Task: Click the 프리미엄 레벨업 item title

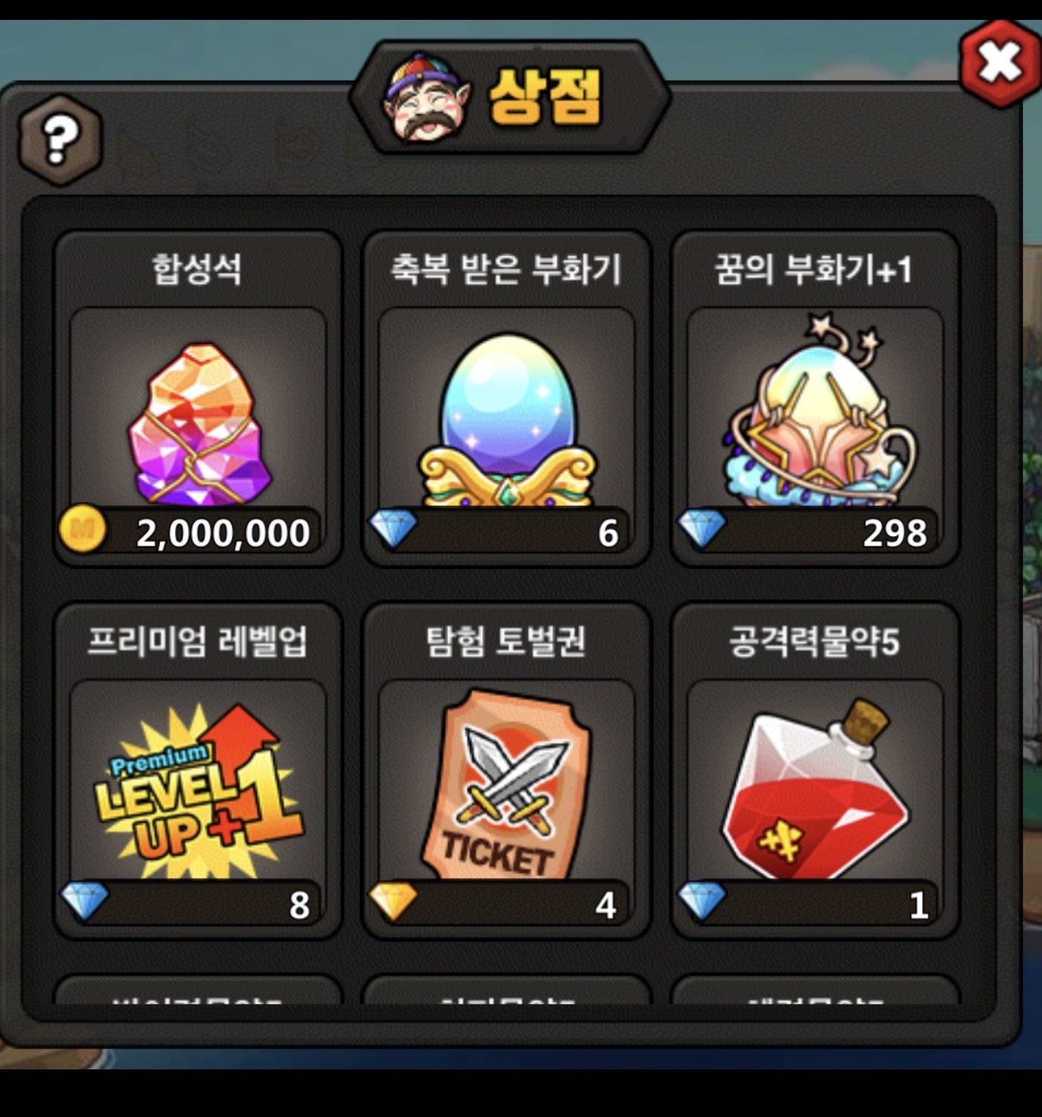Action: (x=197, y=641)
